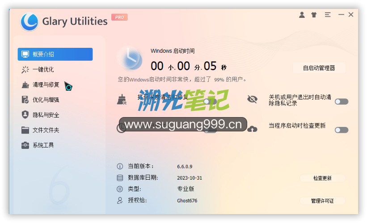Screen dimensions: 367x223
Task: Click the list icon beside 类型
Action: (x=120, y=189)
